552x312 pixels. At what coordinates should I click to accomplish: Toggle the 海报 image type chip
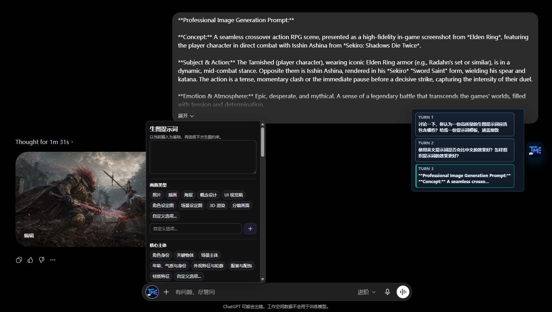(x=188, y=195)
